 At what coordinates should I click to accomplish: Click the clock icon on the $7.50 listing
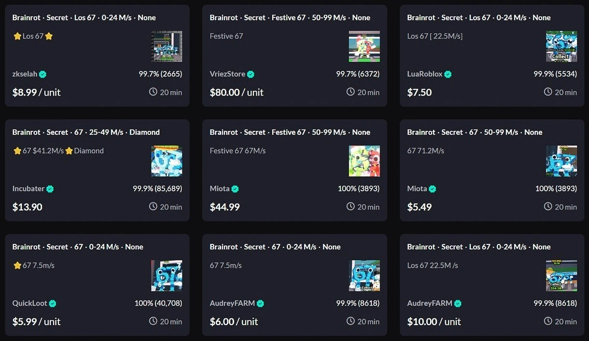pos(548,92)
